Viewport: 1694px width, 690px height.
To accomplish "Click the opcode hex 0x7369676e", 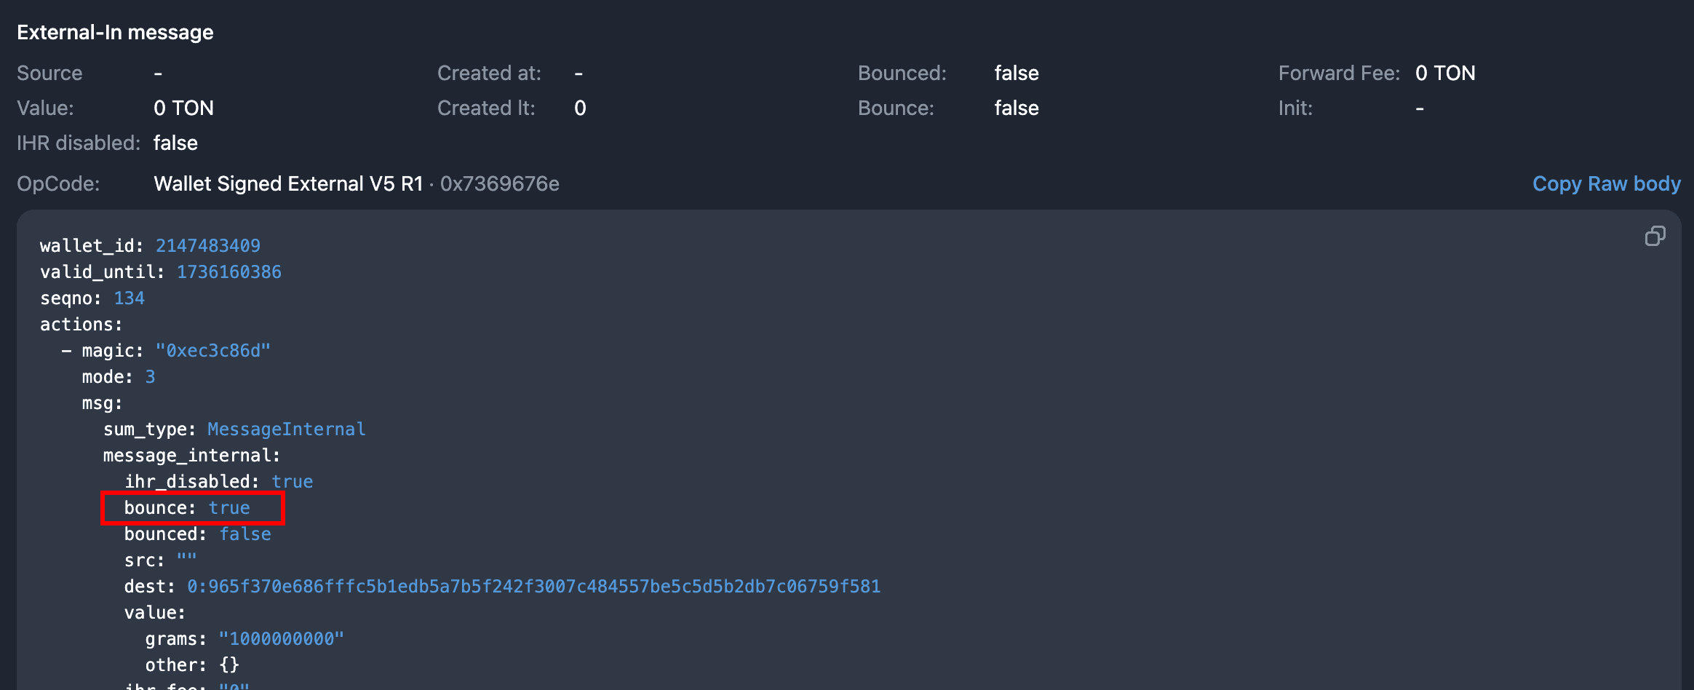I will point(499,183).
